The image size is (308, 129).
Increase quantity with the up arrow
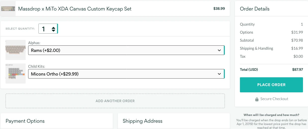(x=54, y=27)
